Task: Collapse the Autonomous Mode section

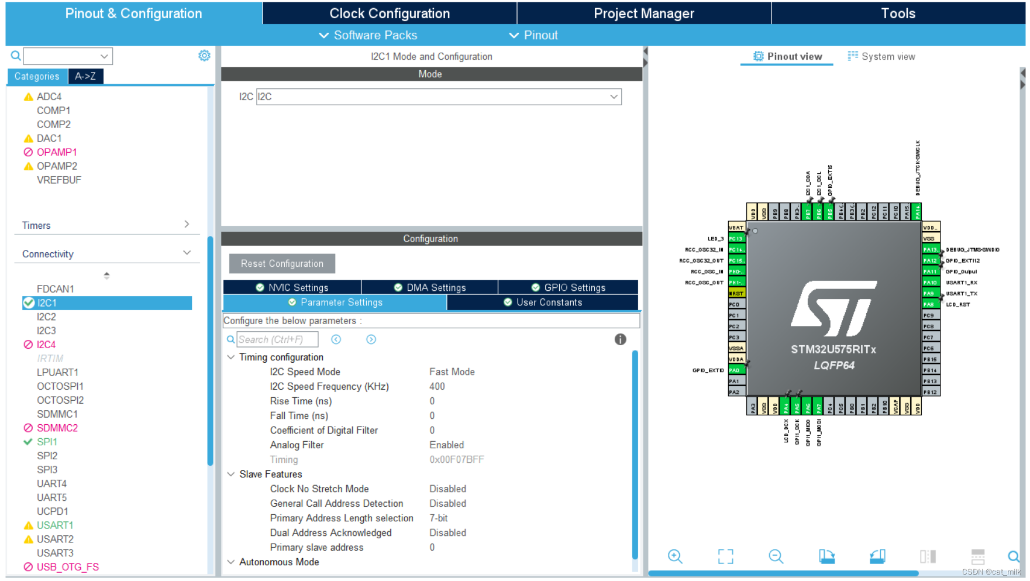Action: pyautogui.click(x=230, y=562)
